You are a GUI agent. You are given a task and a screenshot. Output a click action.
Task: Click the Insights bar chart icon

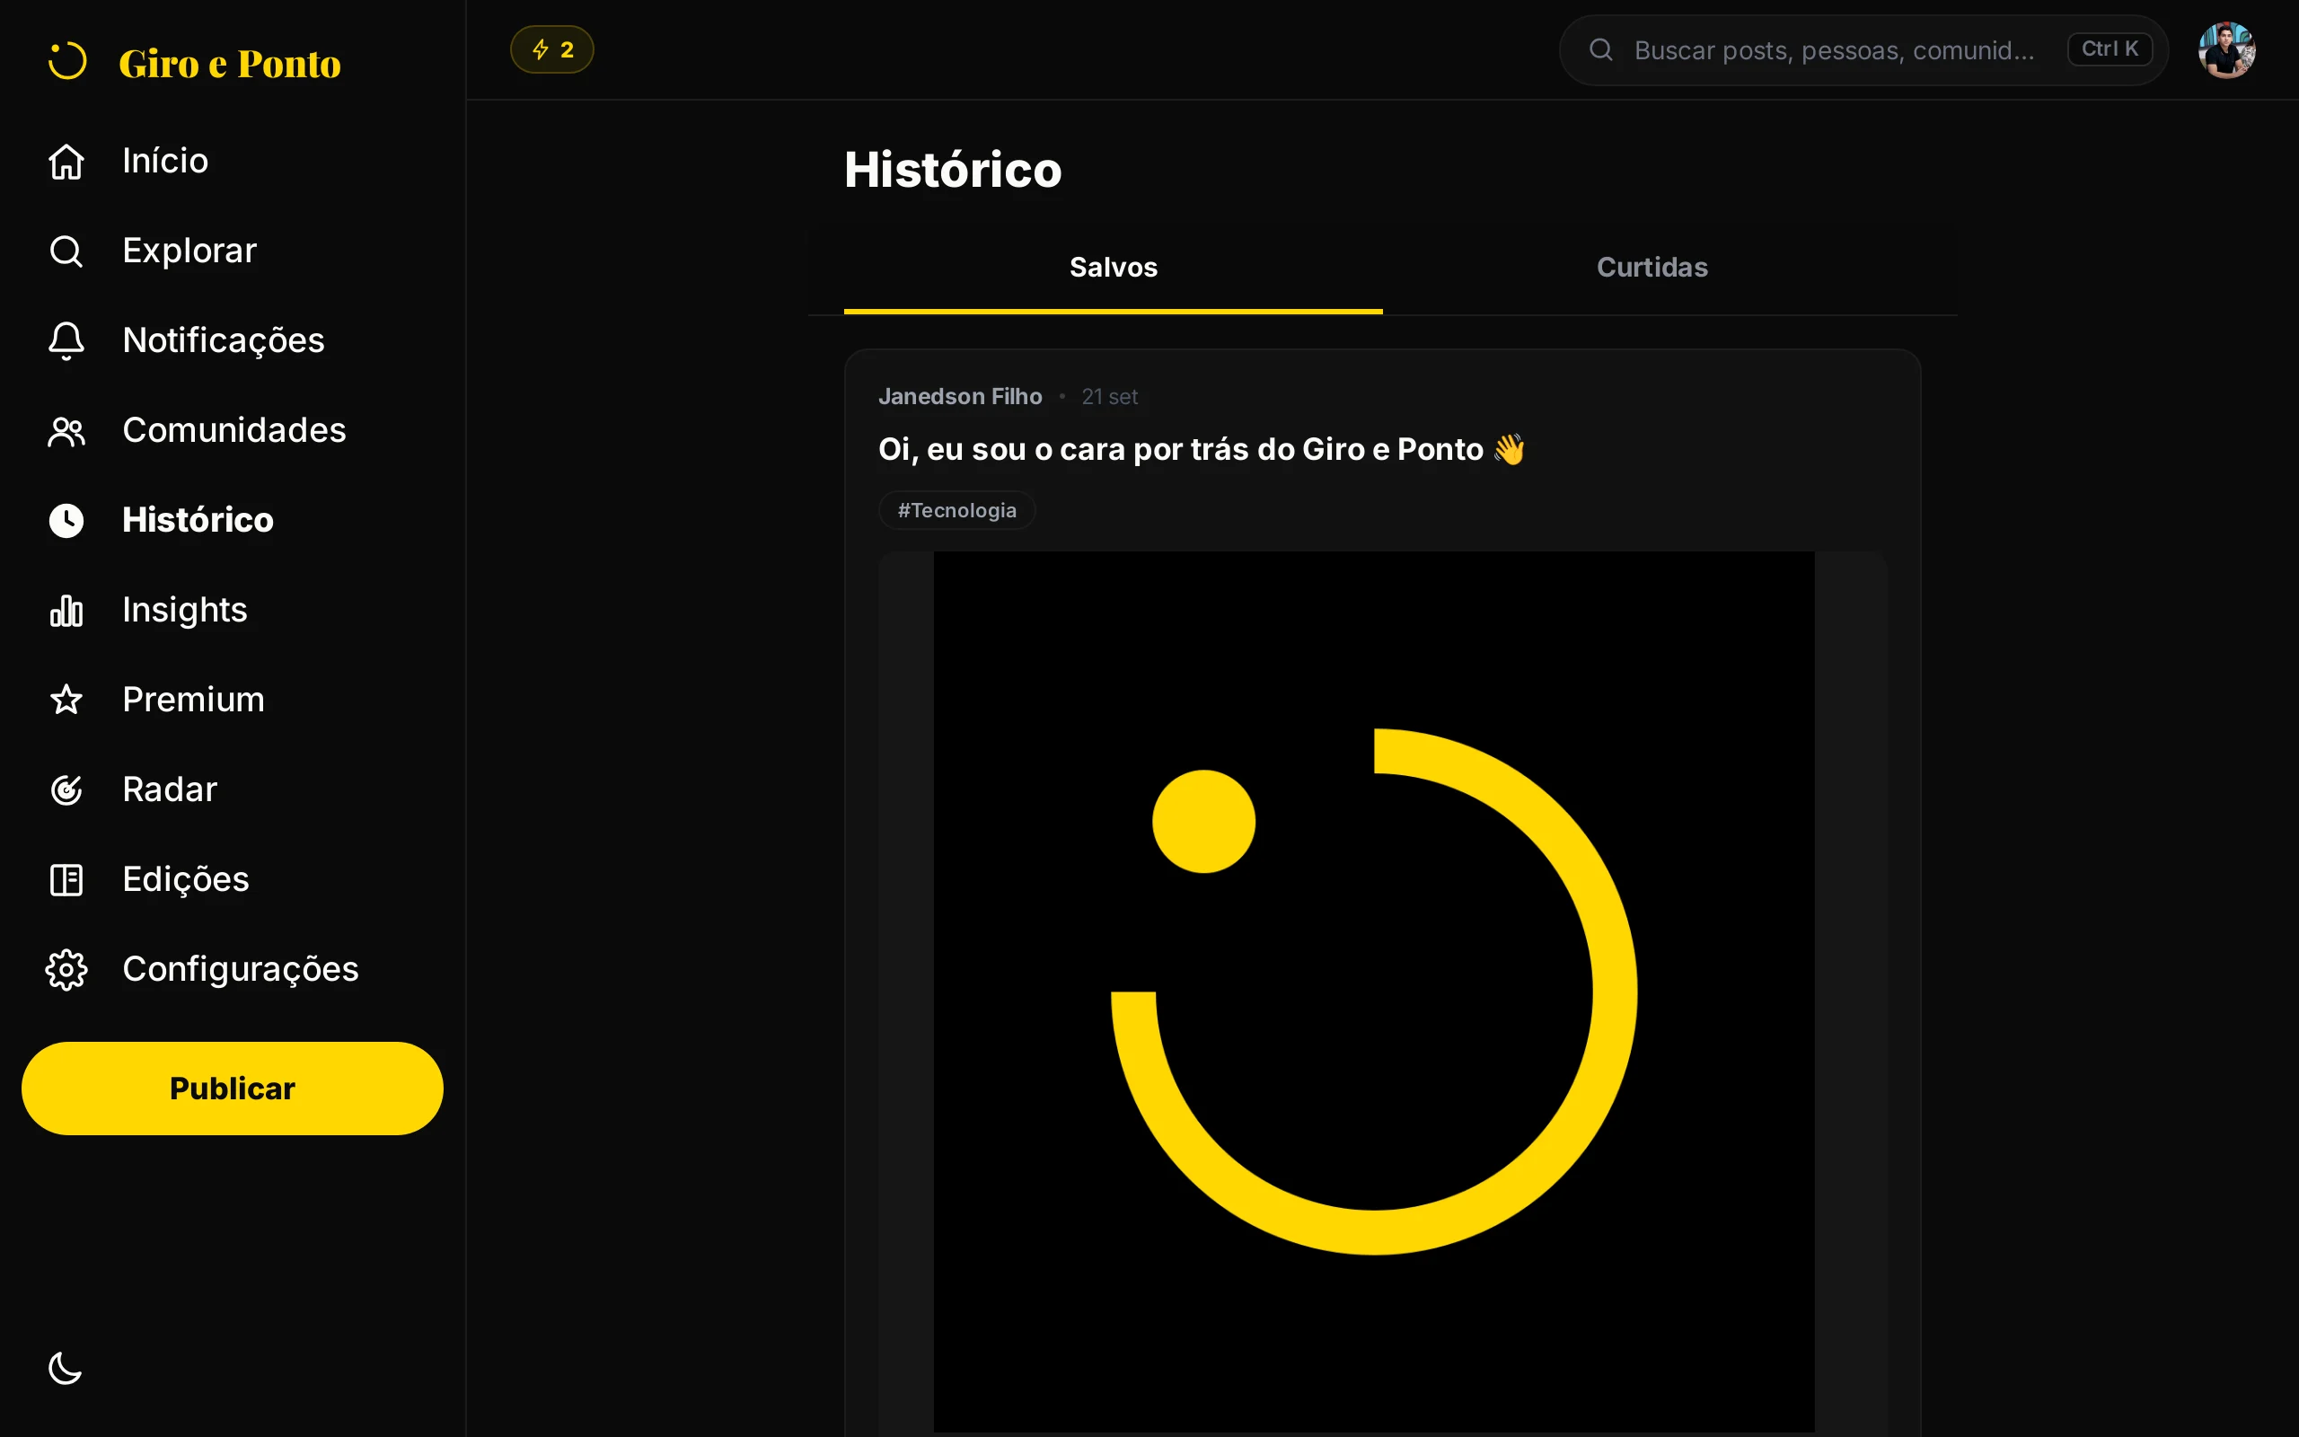click(x=66, y=610)
